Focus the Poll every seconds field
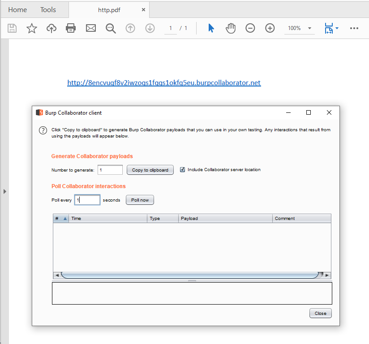The height and width of the screenshot is (344, 369). (x=87, y=200)
